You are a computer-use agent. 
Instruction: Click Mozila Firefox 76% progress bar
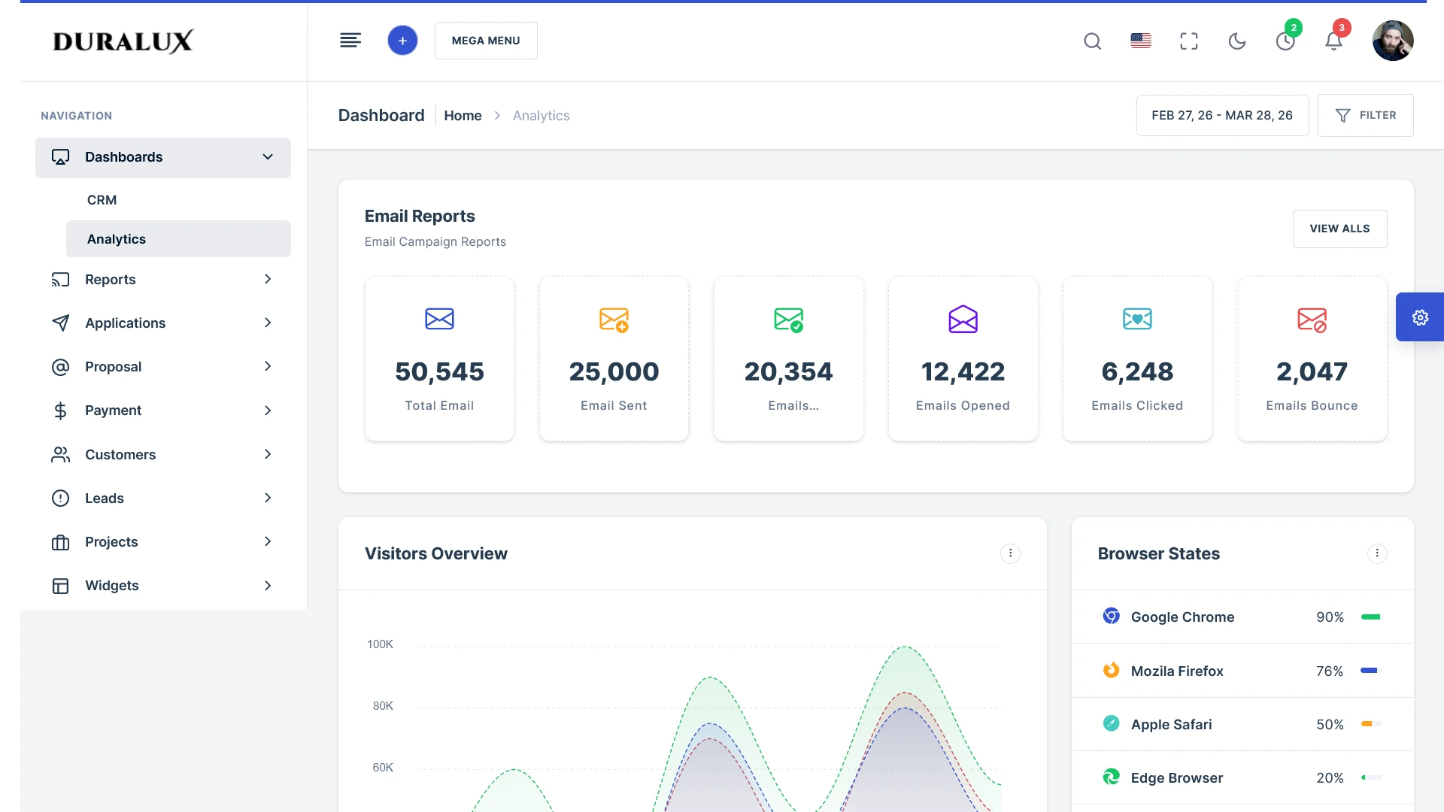(x=1371, y=671)
